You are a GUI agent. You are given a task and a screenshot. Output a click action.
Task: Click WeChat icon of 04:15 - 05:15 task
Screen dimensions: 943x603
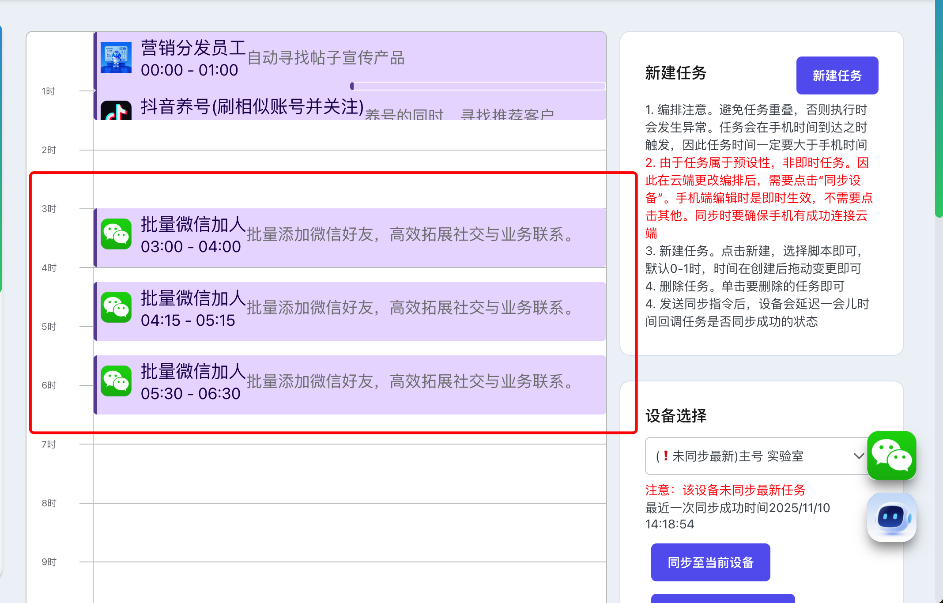pyautogui.click(x=116, y=307)
